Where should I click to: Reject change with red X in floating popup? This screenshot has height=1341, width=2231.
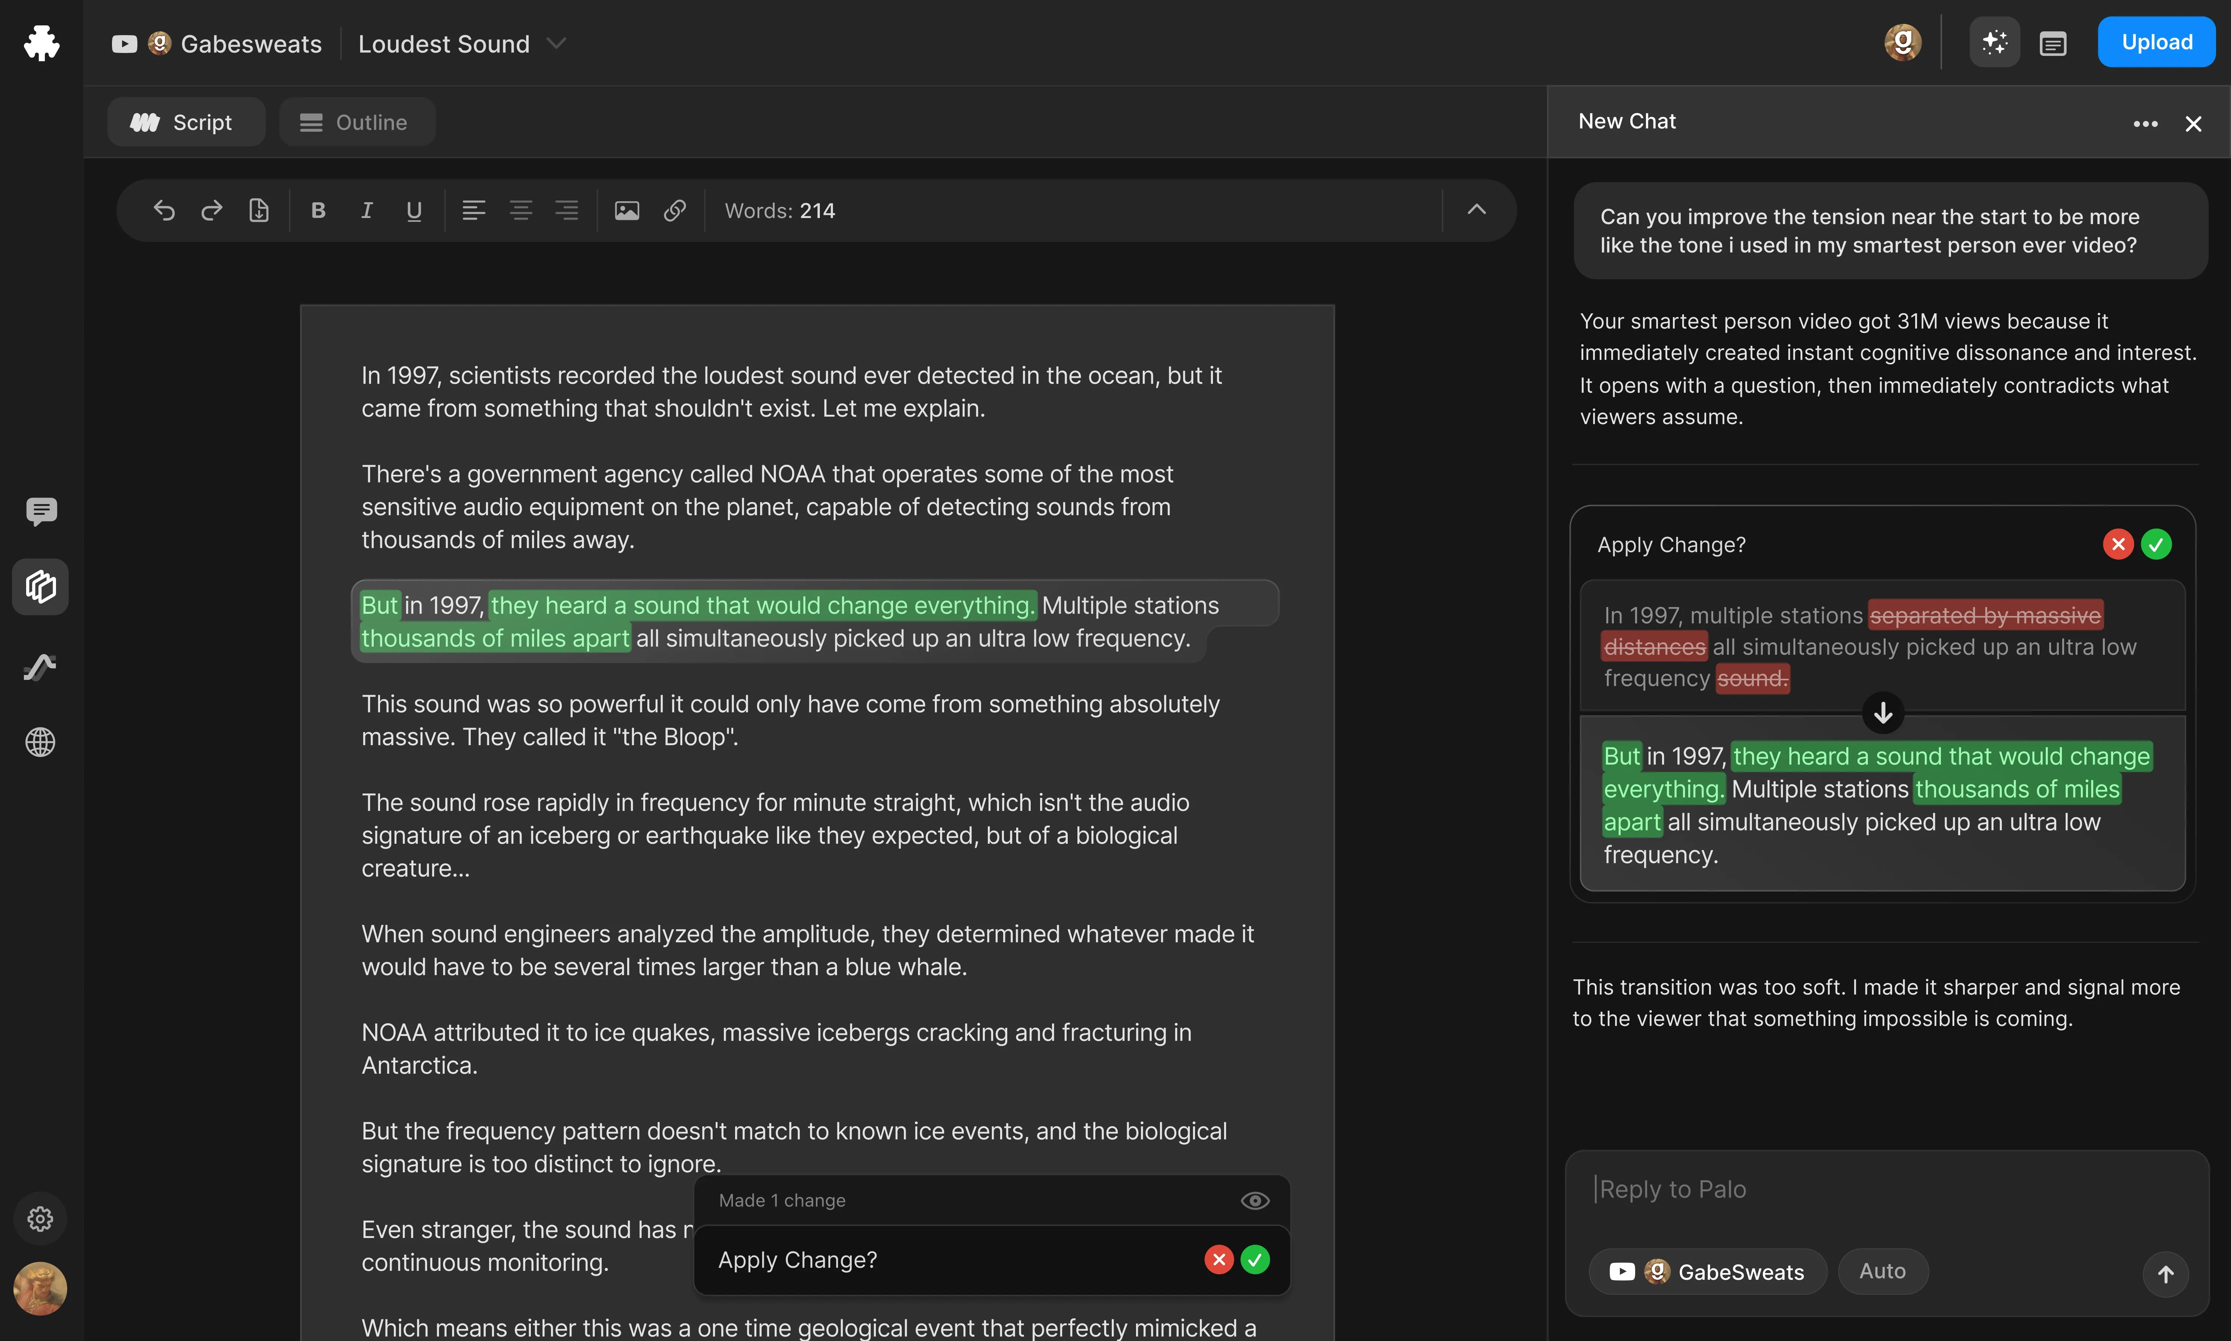(x=1218, y=1259)
